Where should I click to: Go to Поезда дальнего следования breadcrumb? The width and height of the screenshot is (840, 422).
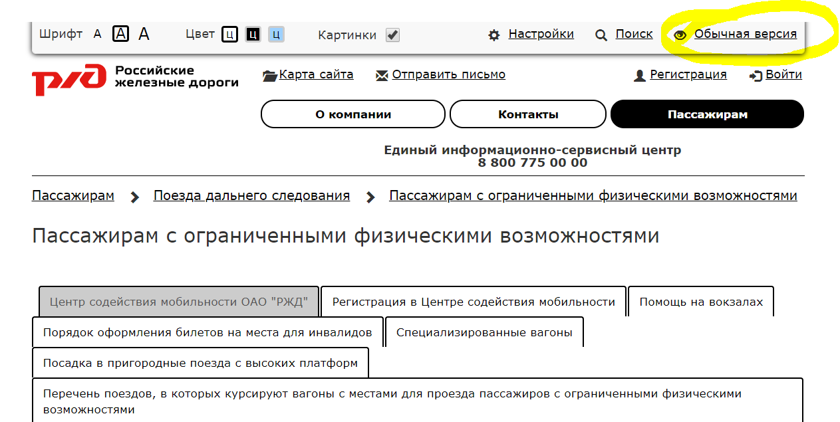[251, 195]
